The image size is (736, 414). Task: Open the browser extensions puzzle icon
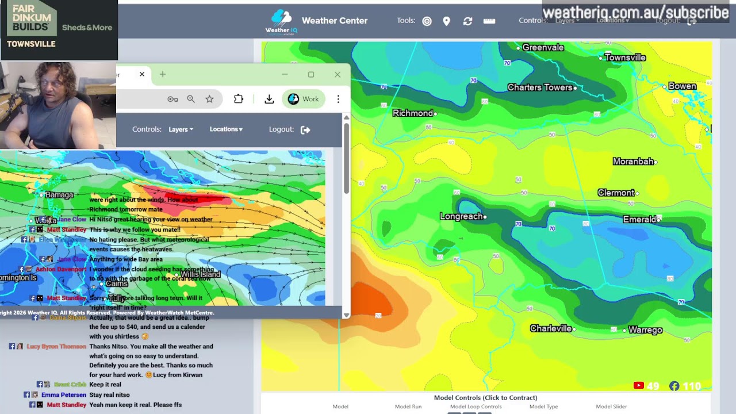pos(239,99)
